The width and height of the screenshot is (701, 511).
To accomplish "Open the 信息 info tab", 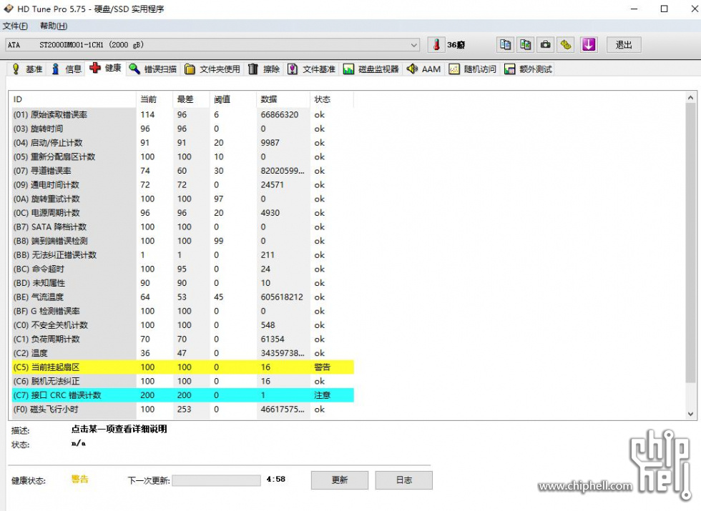I will click(x=67, y=69).
